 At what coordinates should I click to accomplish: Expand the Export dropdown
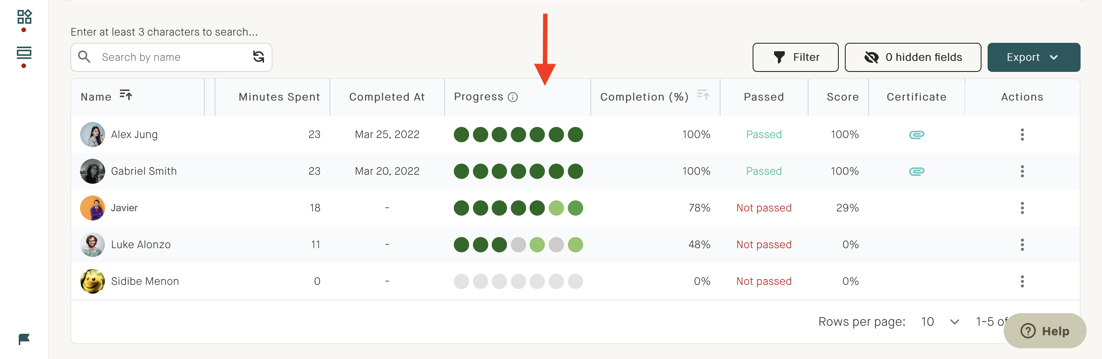tap(1033, 57)
